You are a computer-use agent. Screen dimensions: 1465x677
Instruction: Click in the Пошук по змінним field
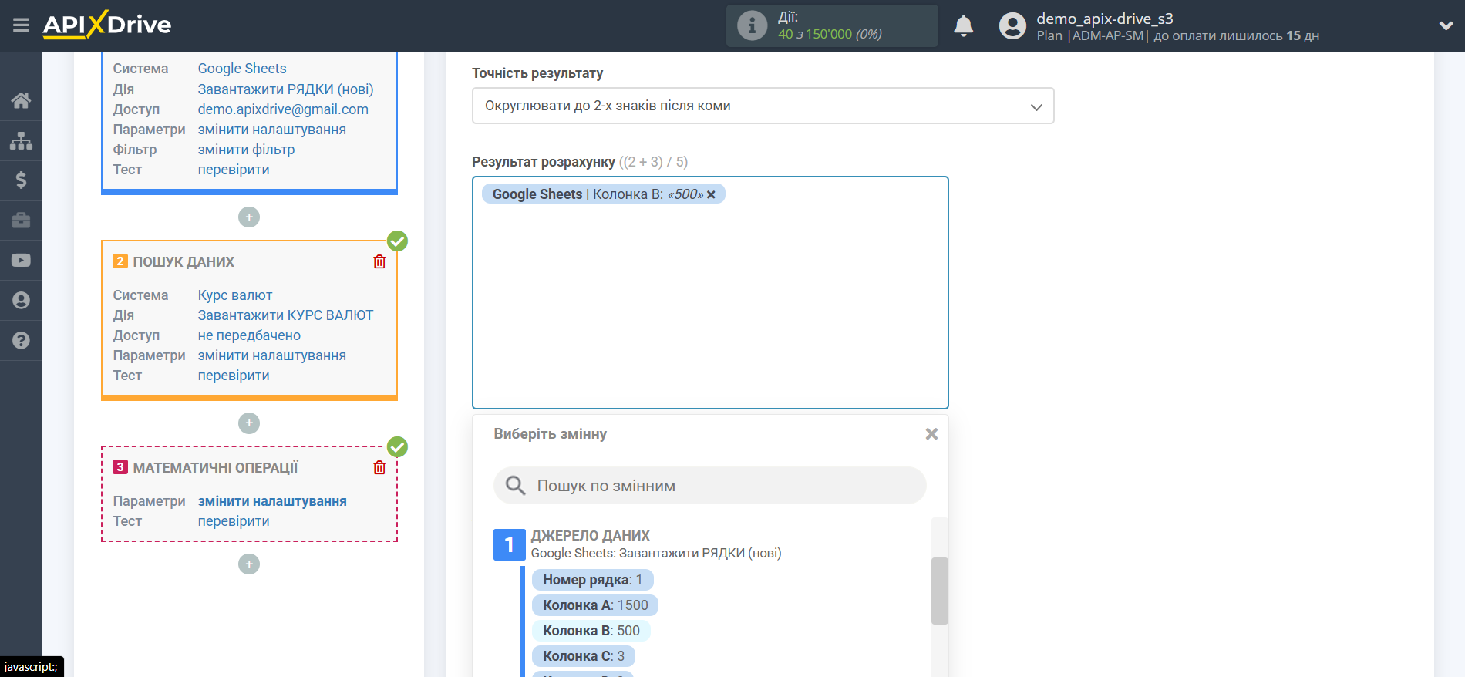(x=709, y=486)
